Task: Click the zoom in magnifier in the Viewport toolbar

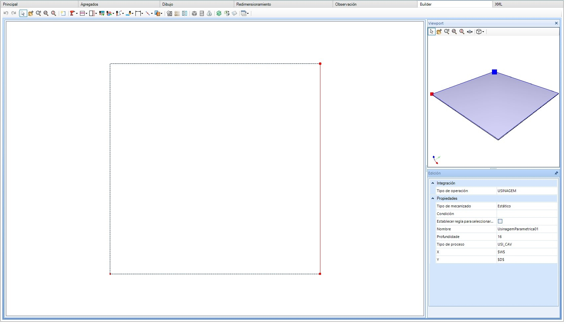Action: click(x=447, y=32)
